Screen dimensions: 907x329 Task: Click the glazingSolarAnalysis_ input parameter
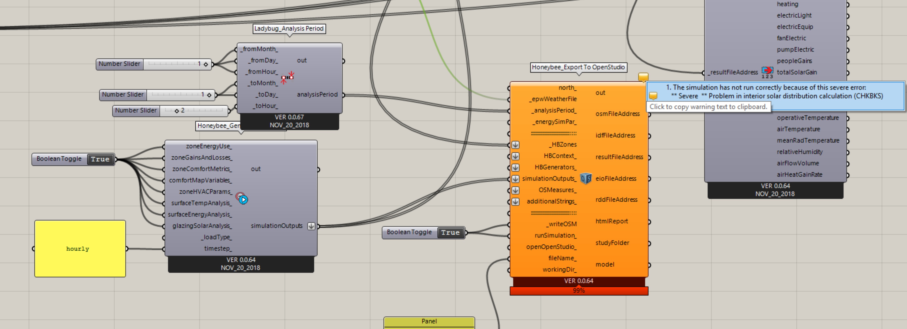click(x=202, y=226)
